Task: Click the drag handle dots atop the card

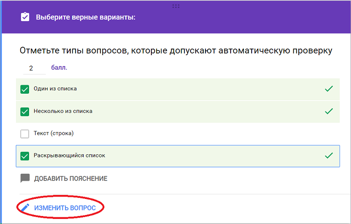Action: pyautogui.click(x=175, y=7)
